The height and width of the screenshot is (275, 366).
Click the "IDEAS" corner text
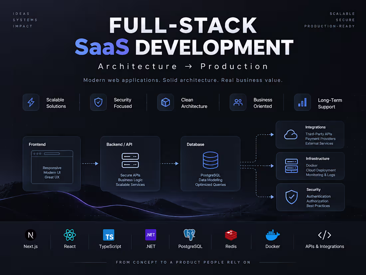[x=21, y=14]
